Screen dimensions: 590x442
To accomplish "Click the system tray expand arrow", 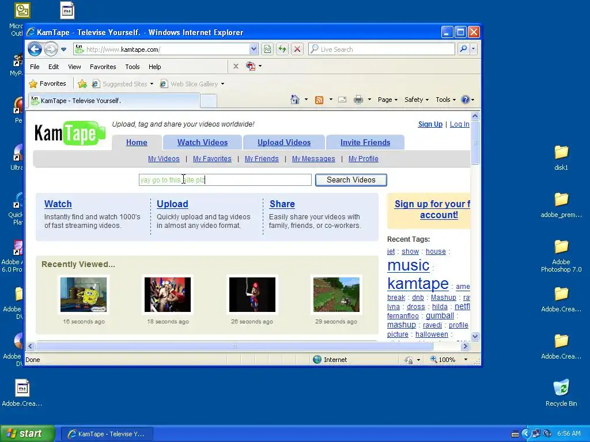I will pos(525,434).
